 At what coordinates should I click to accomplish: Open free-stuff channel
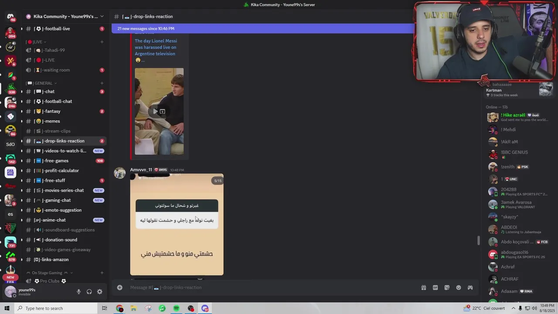pos(65,181)
